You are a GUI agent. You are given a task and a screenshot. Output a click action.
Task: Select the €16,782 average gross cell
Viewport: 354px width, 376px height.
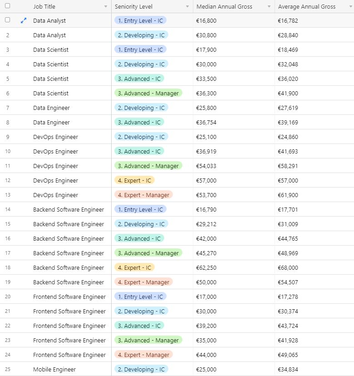point(288,20)
